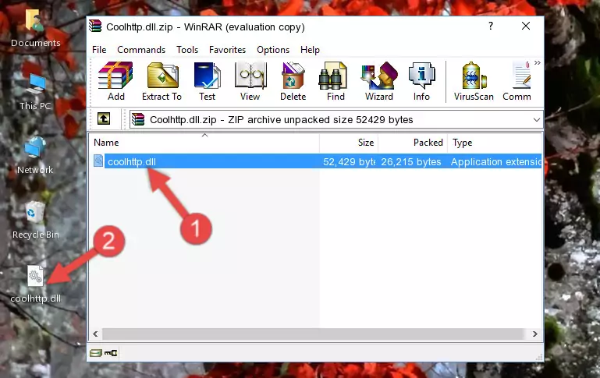Open the View tool icon
The width and height of the screenshot is (600, 378).
tap(250, 81)
